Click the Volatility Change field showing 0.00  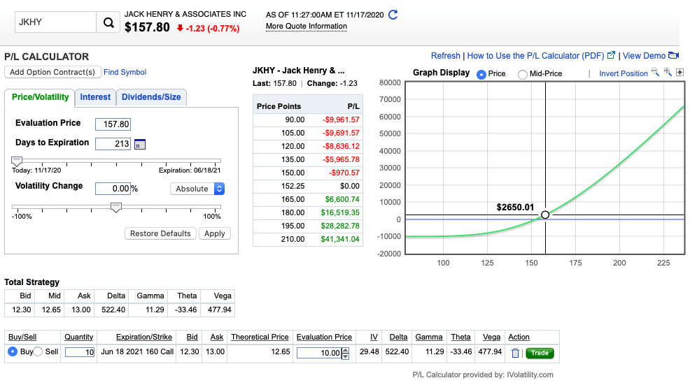point(113,189)
